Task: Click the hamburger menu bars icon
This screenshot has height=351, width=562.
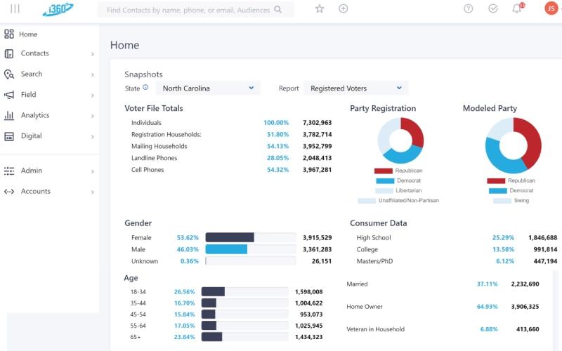Action: (15, 8)
